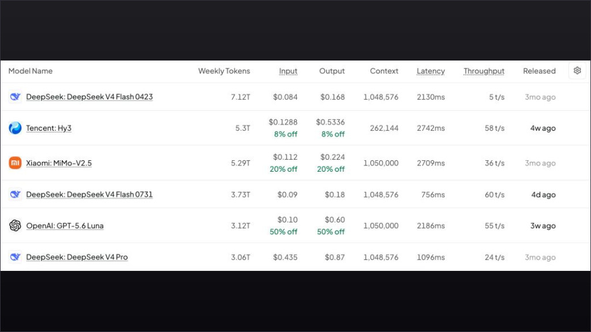Open the Tencent: Hy3 model link
Screen dimensions: 591x332
click(x=48, y=128)
